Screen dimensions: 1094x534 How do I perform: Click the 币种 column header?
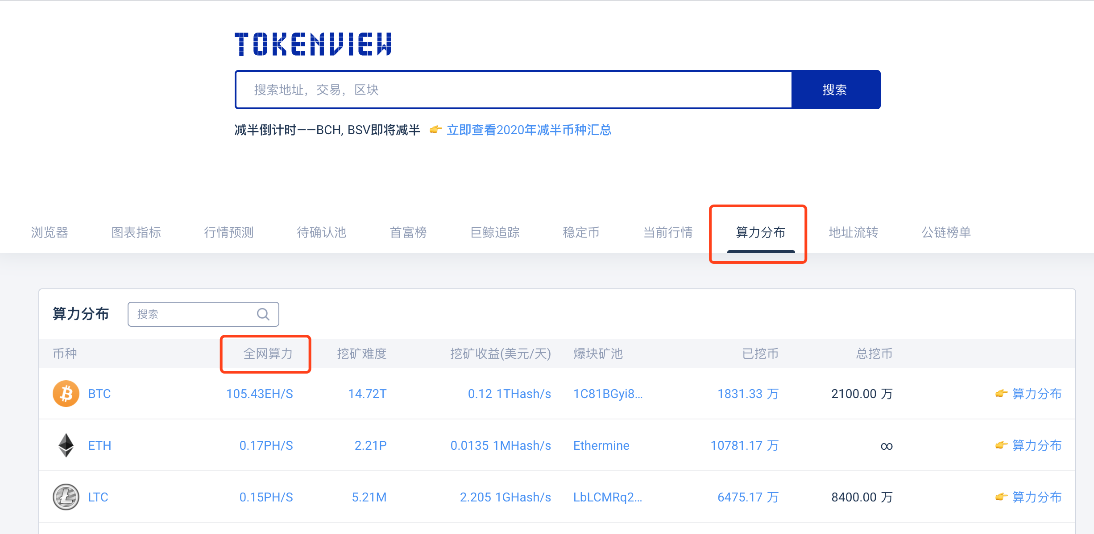tap(65, 353)
